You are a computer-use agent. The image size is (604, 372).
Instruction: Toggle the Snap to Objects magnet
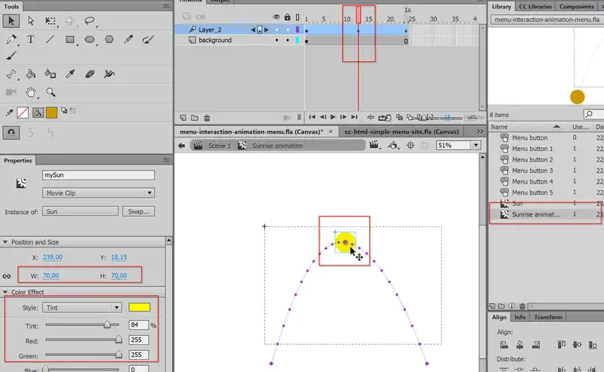11,131
